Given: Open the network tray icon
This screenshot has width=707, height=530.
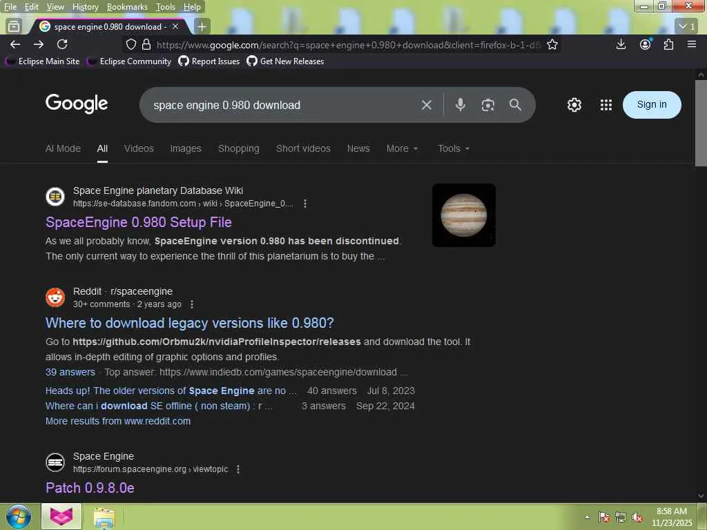Looking at the screenshot, I should [621, 518].
